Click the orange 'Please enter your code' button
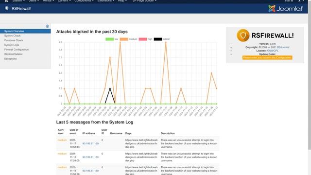This screenshot has height=175, width=311. point(267,57)
